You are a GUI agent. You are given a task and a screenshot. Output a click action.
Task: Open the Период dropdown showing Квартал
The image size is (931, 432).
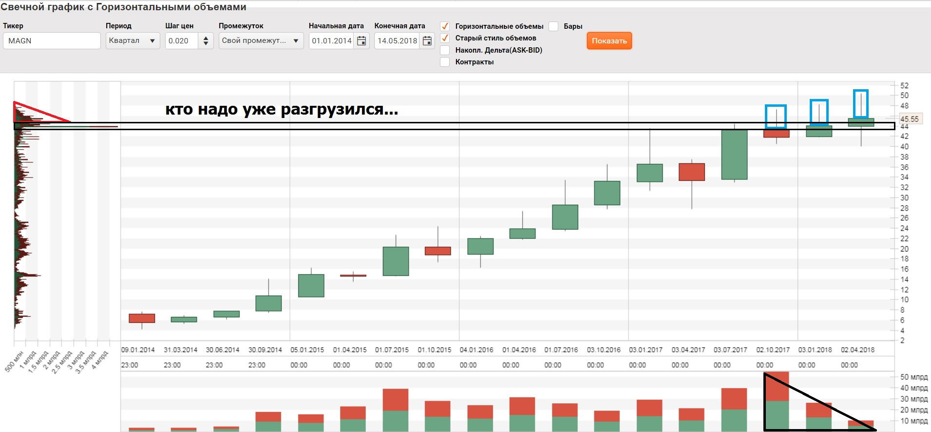pyautogui.click(x=133, y=41)
